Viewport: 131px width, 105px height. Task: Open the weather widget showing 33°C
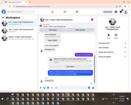click(x=105, y=99)
